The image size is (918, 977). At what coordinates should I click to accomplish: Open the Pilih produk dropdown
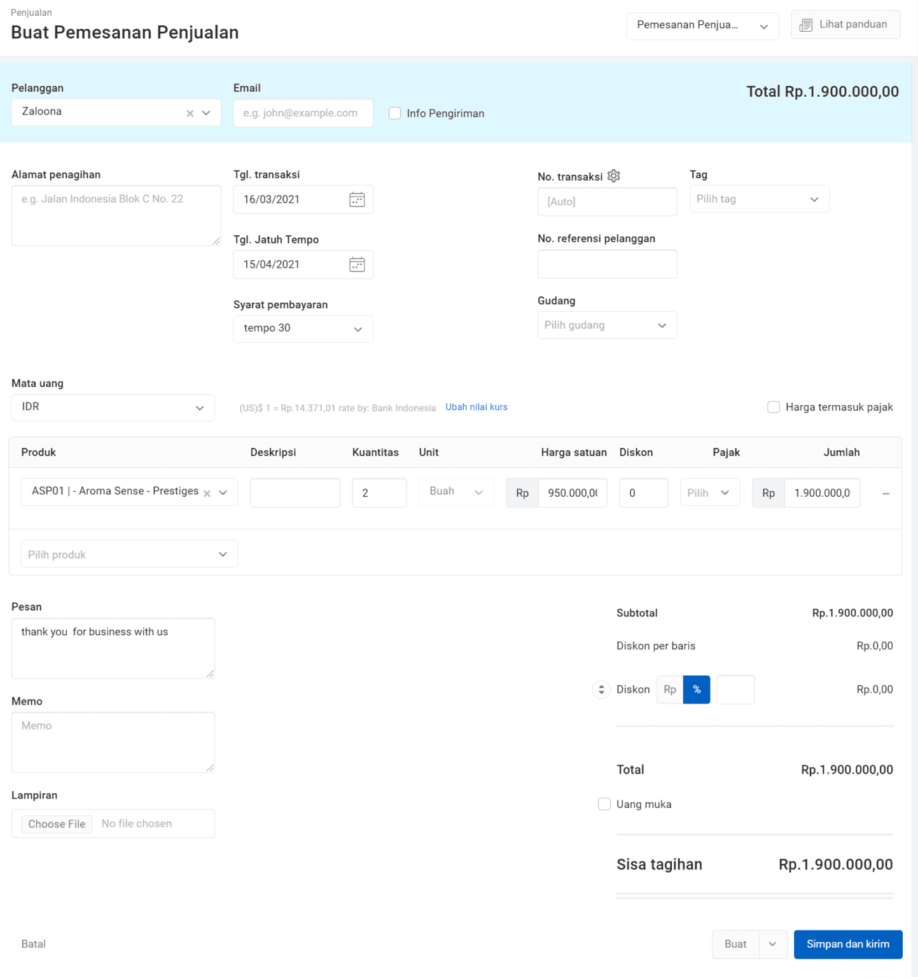coord(129,553)
